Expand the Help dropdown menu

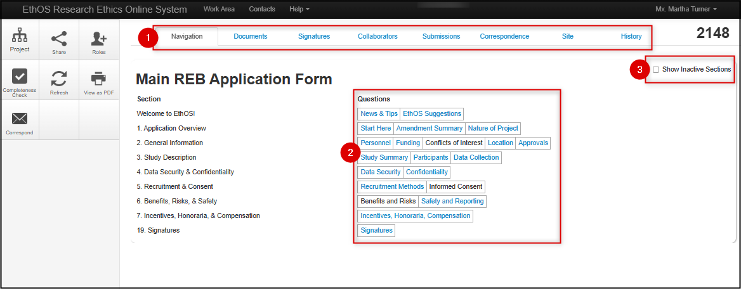coord(299,10)
